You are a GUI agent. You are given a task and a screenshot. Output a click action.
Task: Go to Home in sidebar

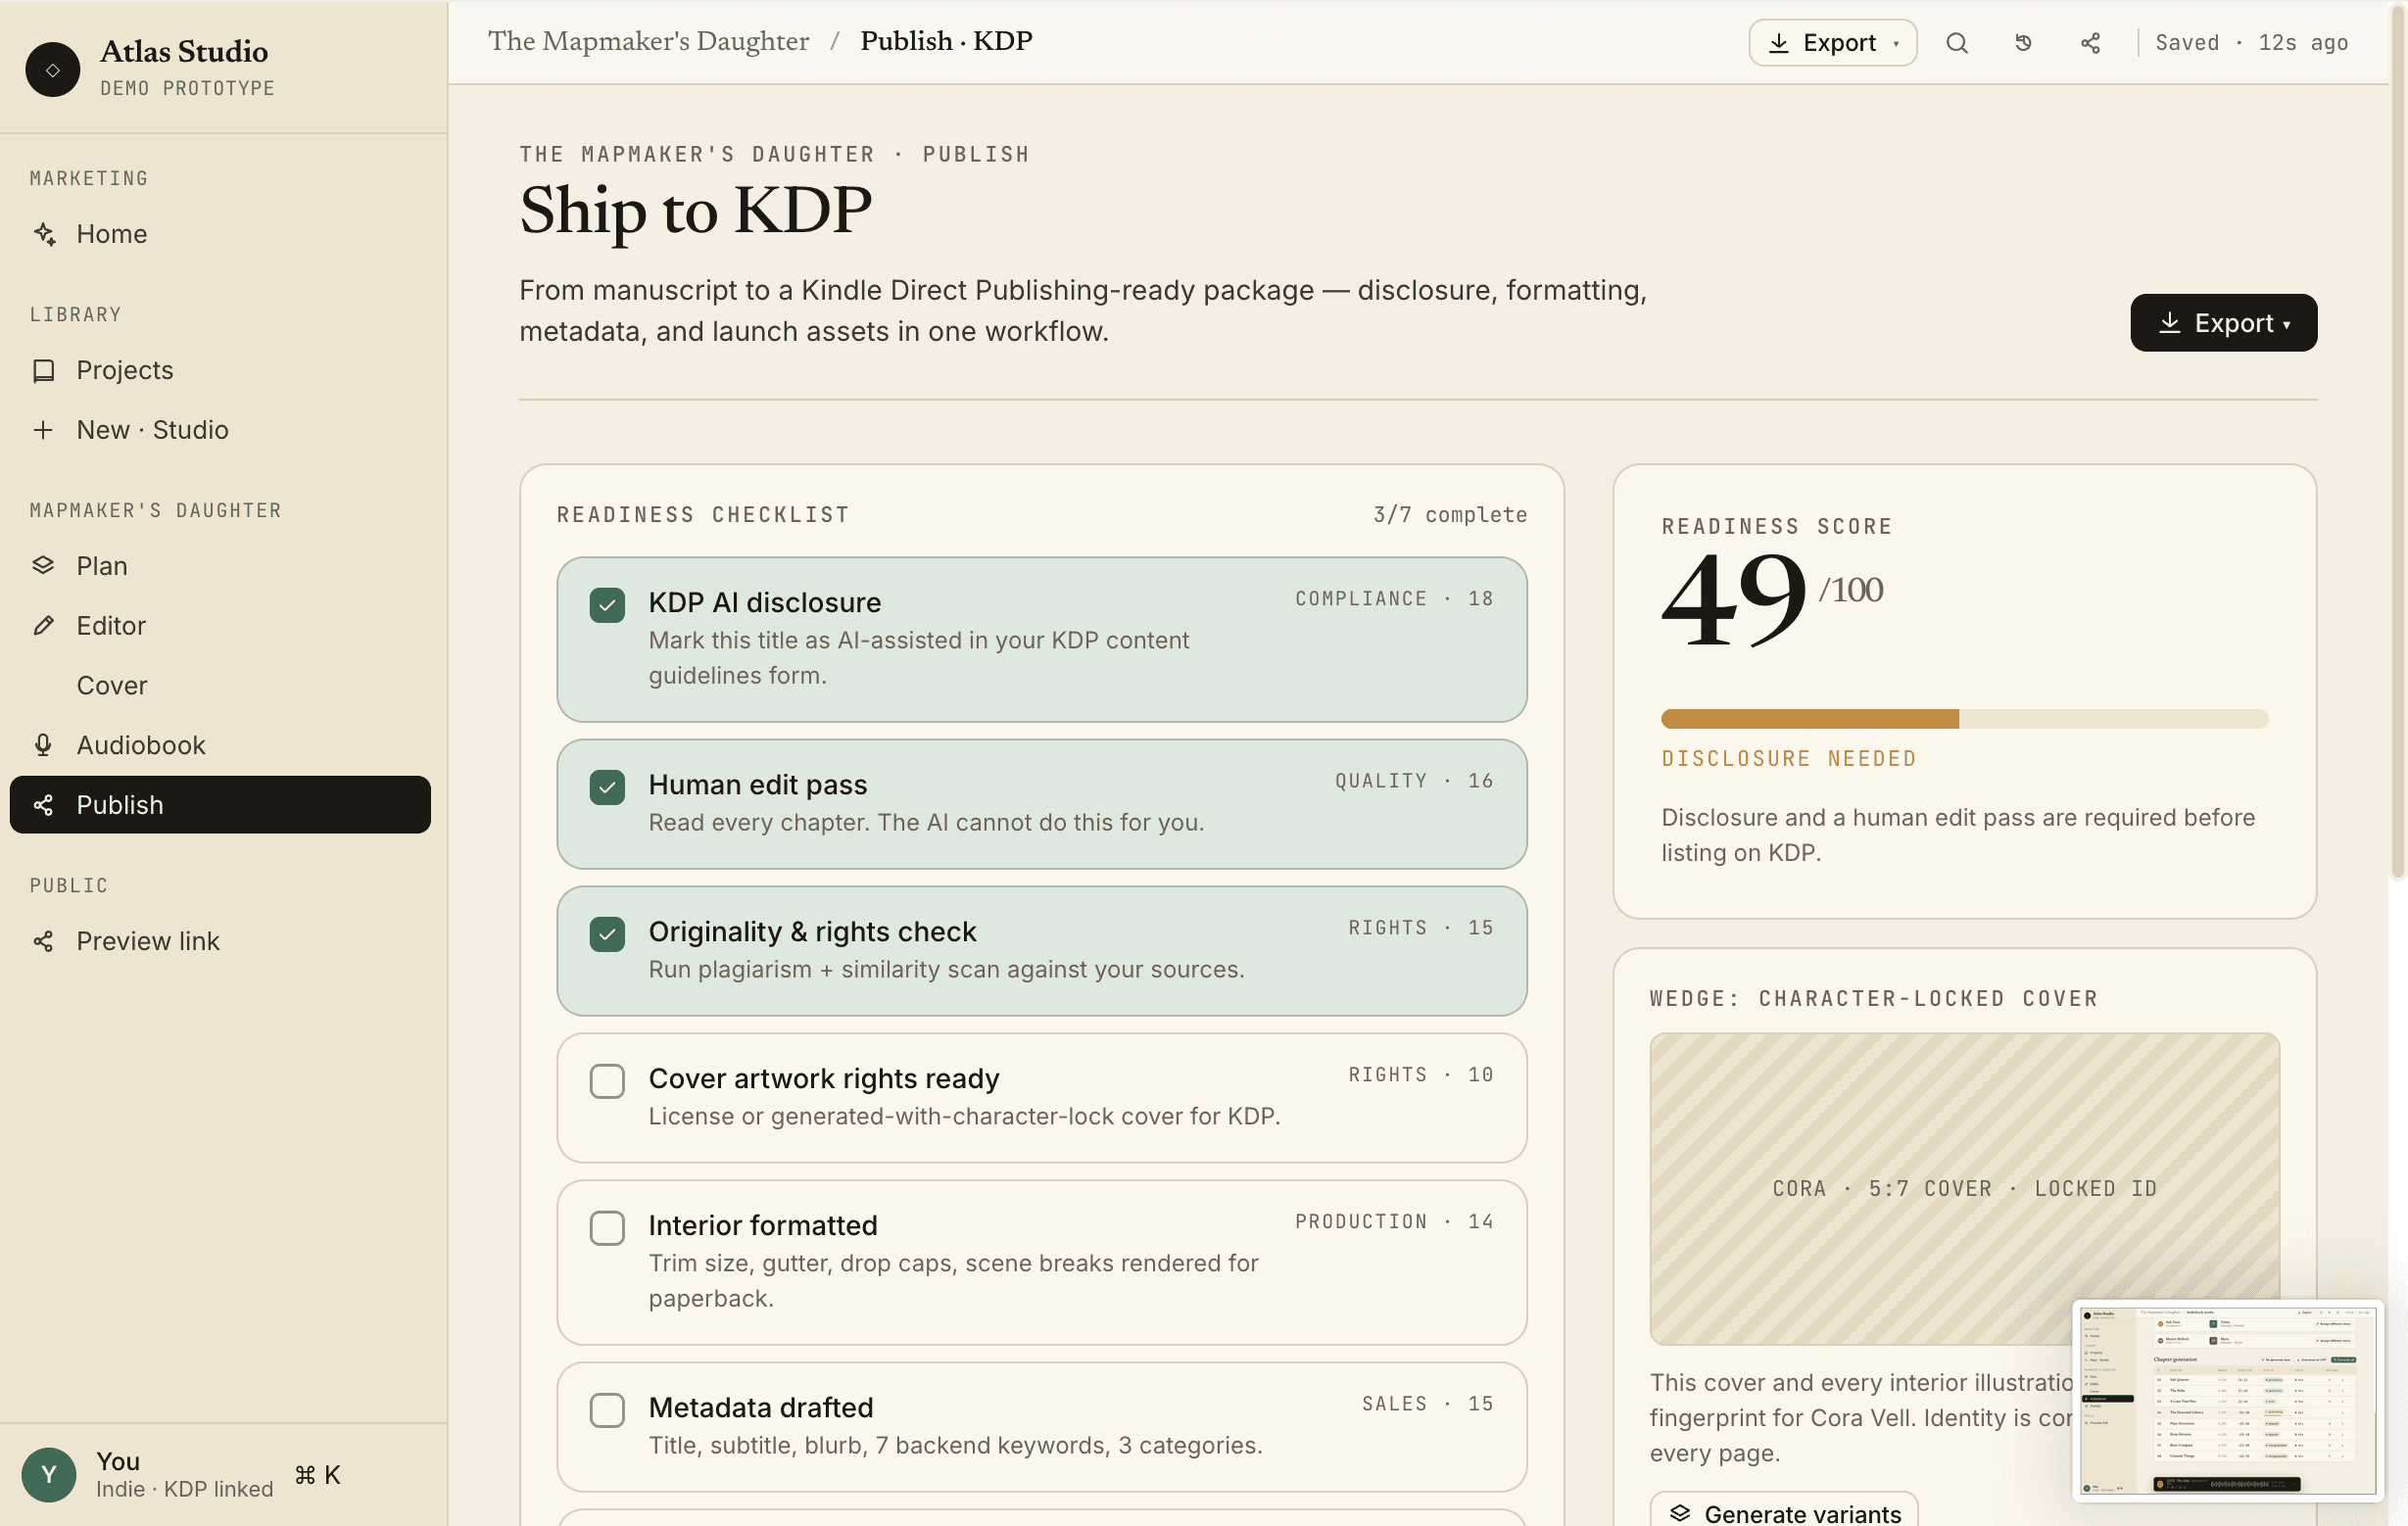220,233
